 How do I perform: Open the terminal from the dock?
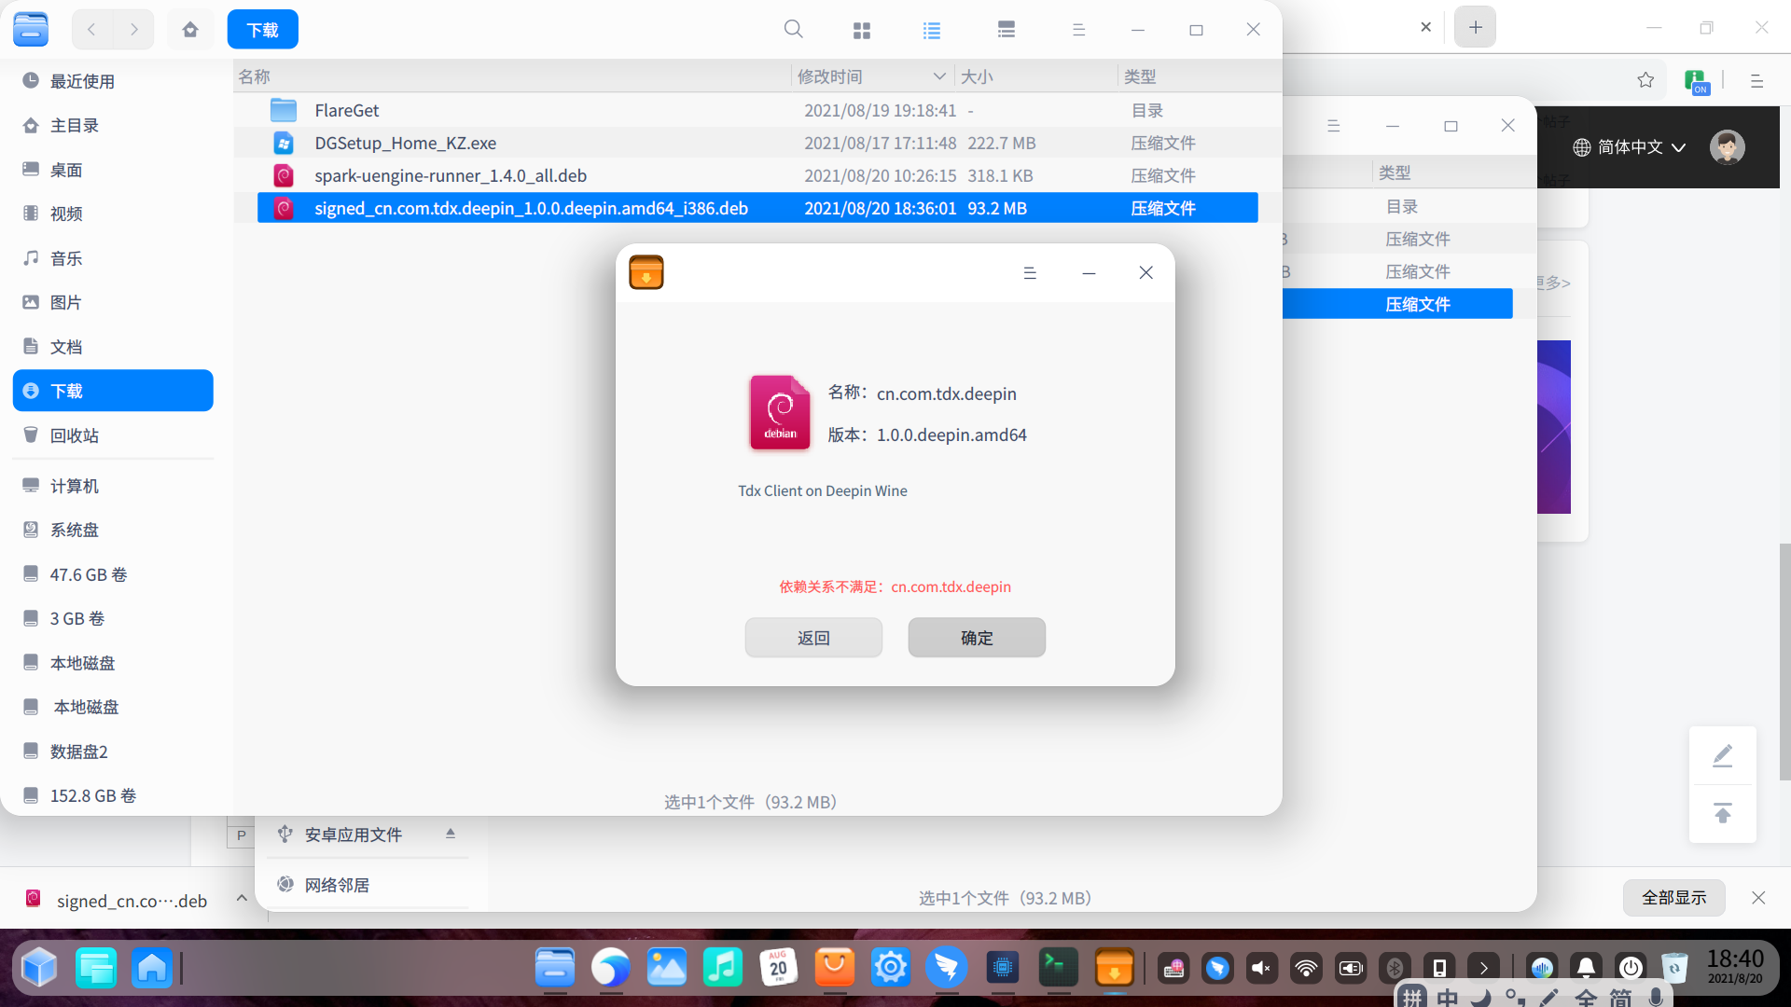[x=1059, y=968]
